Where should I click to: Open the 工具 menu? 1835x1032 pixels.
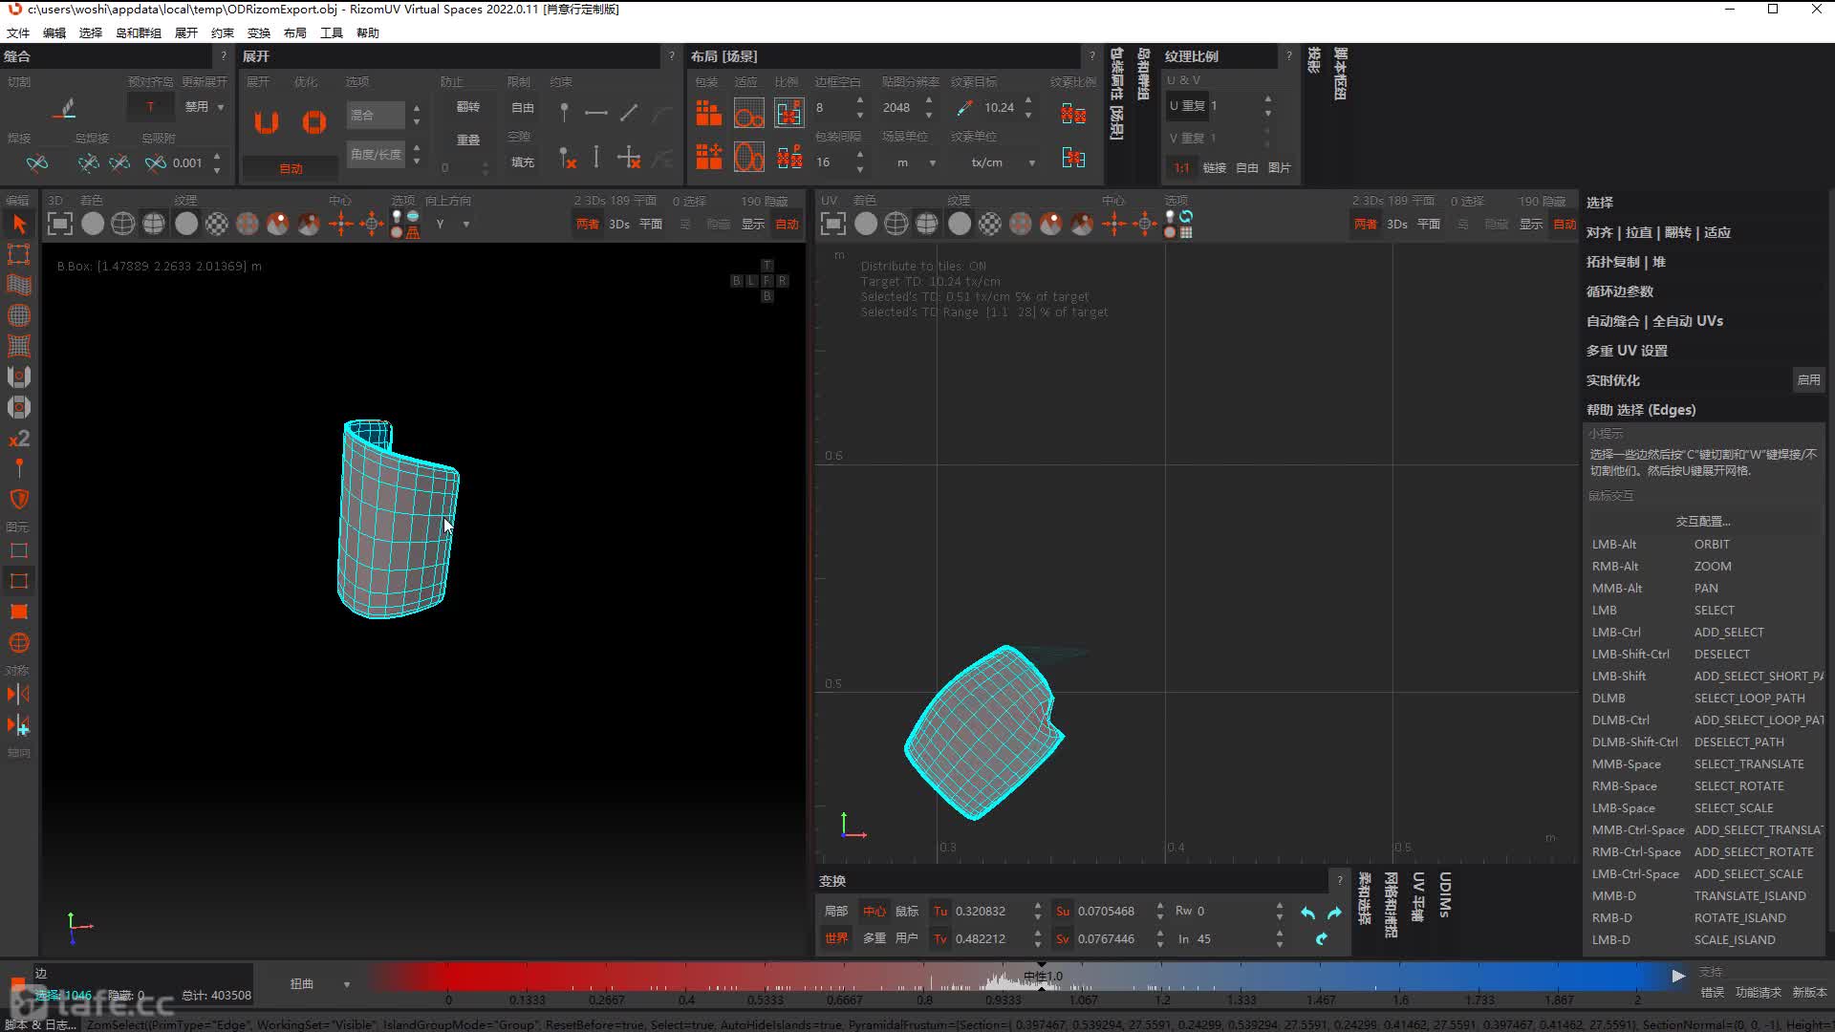click(x=332, y=32)
